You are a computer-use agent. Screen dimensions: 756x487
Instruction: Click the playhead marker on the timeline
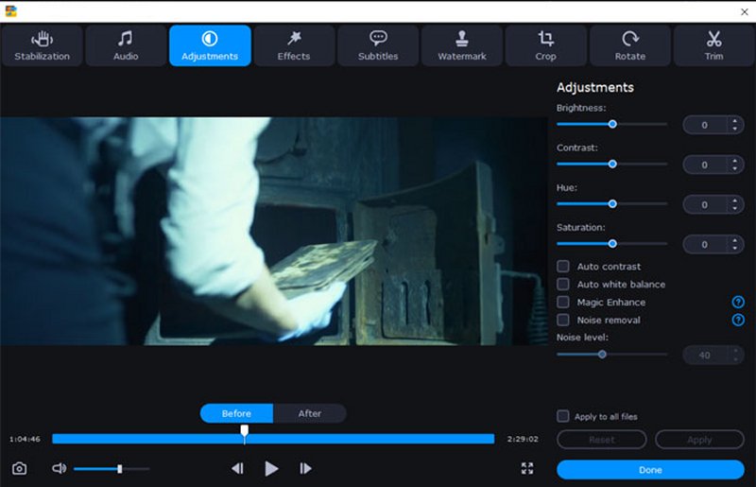click(x=245, y=433)
